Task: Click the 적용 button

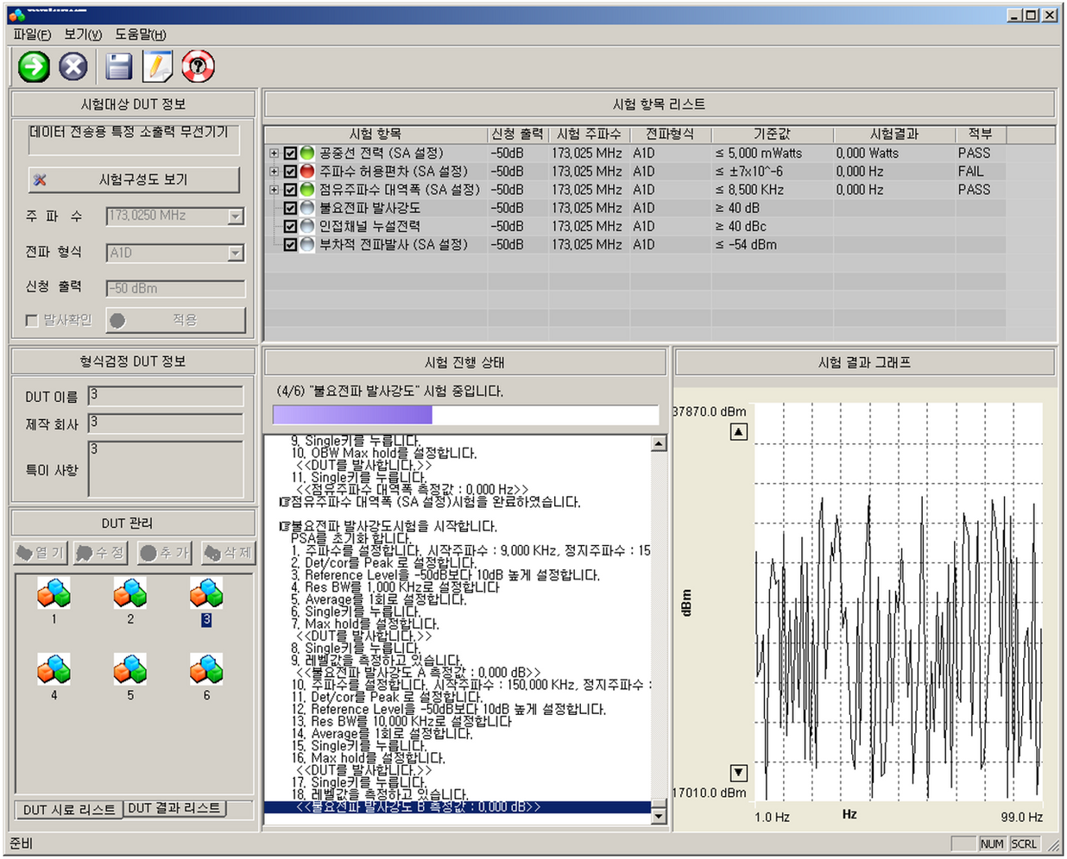Action: [176, 320]
